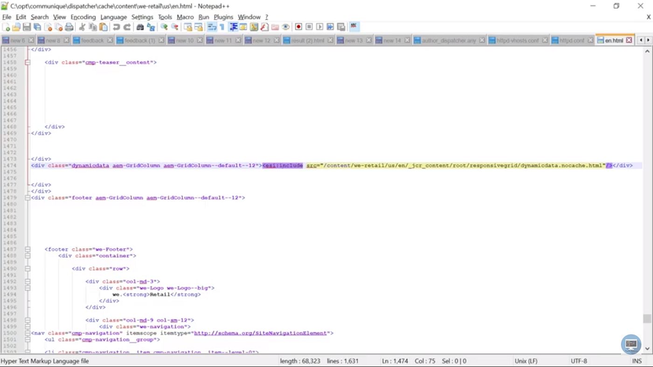Toggle the Indent Guide toolbar icon
The width and height of the screenshot is (653, 367).
coord(234,27)
